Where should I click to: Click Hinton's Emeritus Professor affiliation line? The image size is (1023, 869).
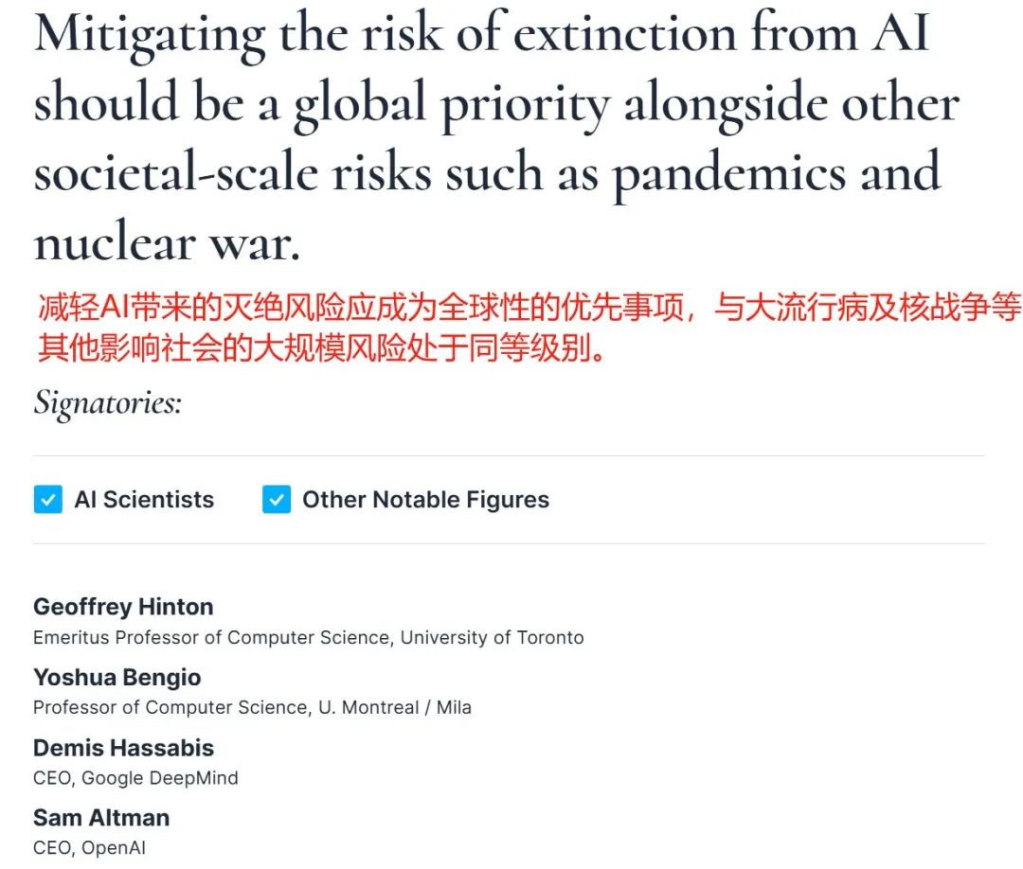(308, 637)
